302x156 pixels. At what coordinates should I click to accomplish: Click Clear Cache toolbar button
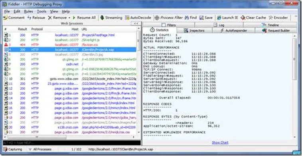(x=253, y=17)
